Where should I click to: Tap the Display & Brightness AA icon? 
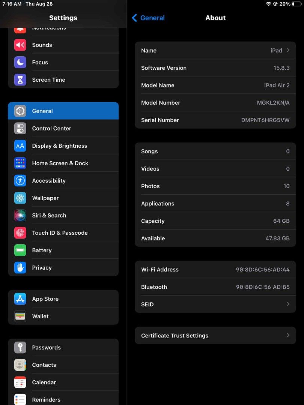tap(20, 146)
